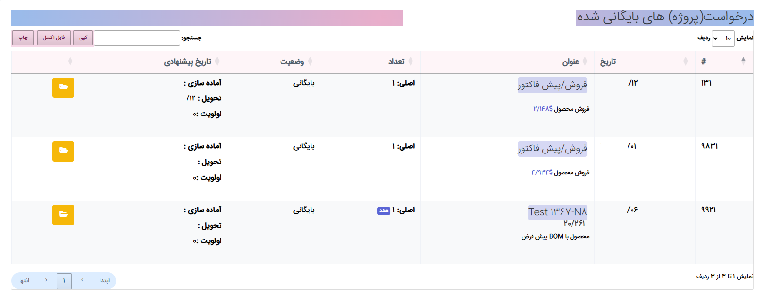763x297 pixels.
Task: Sort by عنوان column
Action: [570, 62]
